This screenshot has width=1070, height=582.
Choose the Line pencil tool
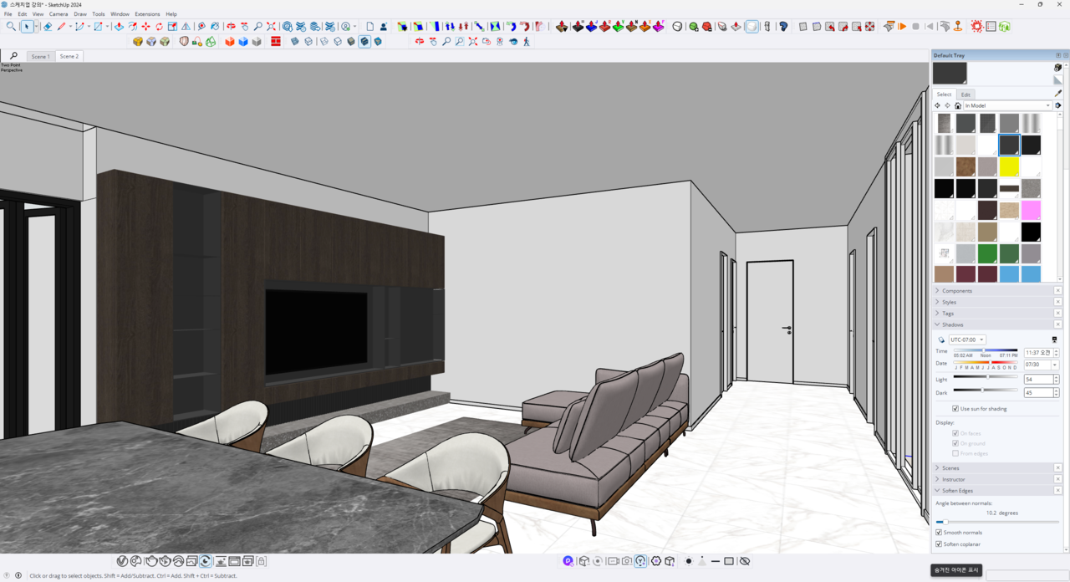click(x=61, y=27)
